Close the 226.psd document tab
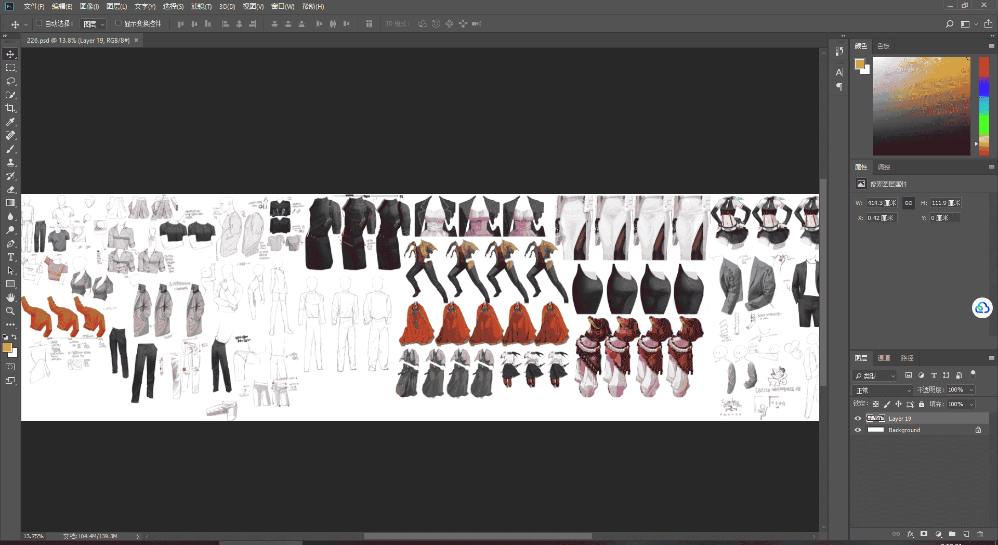This screenshot has width=998, height=545. [136, 40]
